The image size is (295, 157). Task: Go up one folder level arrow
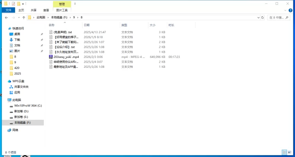[x=24, y=17]
